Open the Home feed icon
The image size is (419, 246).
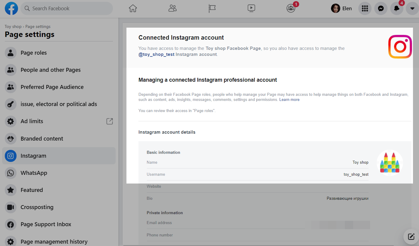[x=133, y=8]
